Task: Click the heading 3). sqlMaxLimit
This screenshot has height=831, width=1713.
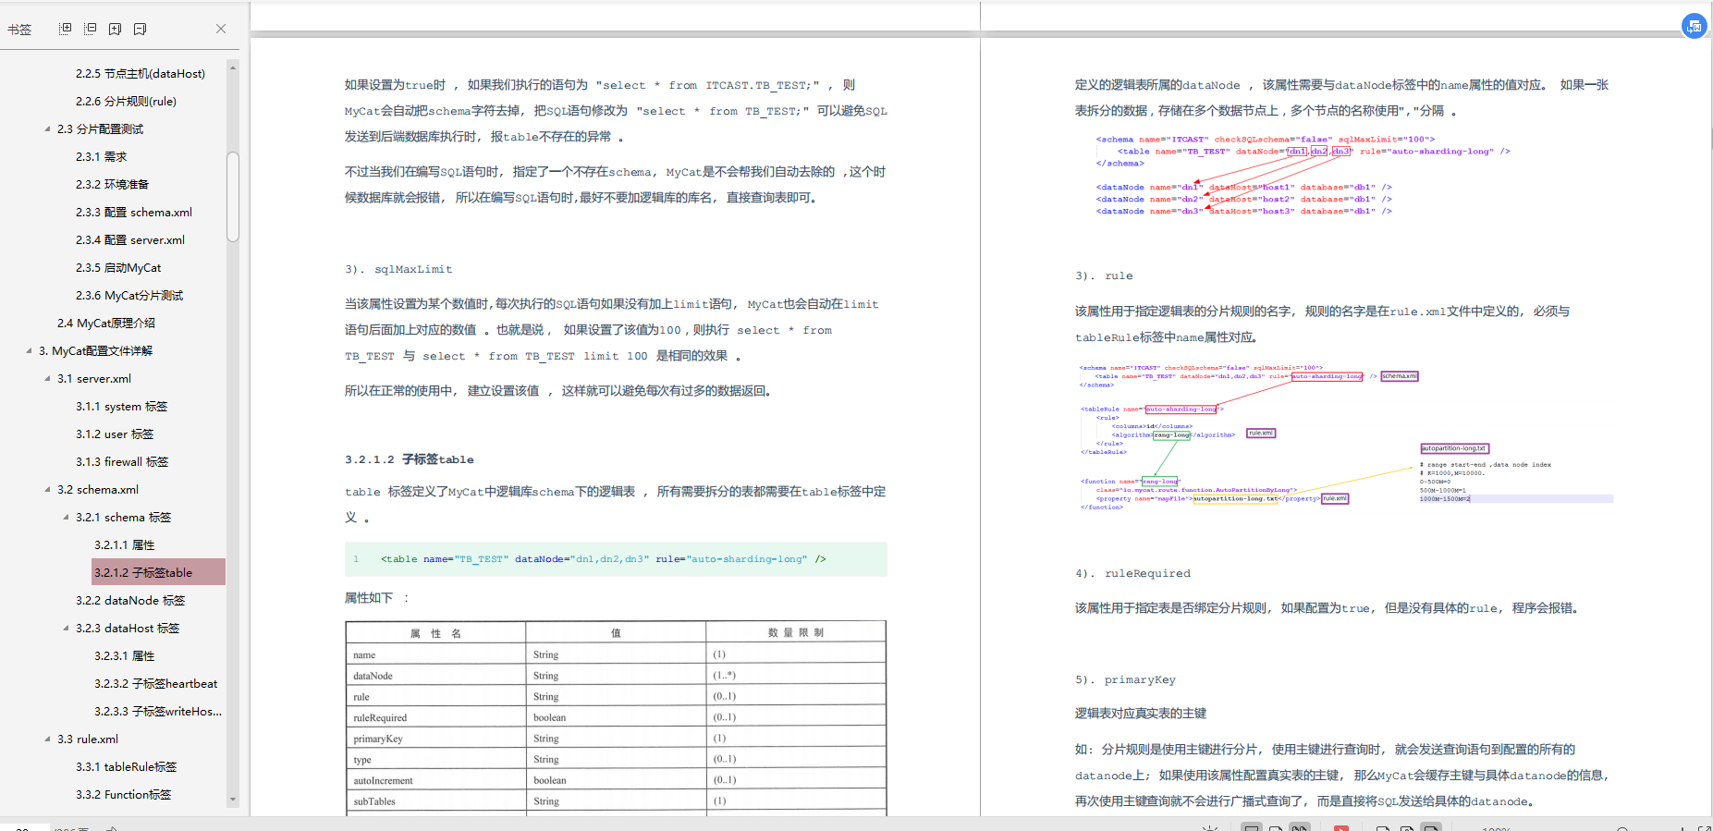Action: point(398,269)
